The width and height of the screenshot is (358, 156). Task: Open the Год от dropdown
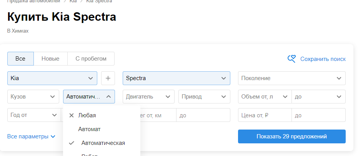pyautogui.click(x=34, y=115)
